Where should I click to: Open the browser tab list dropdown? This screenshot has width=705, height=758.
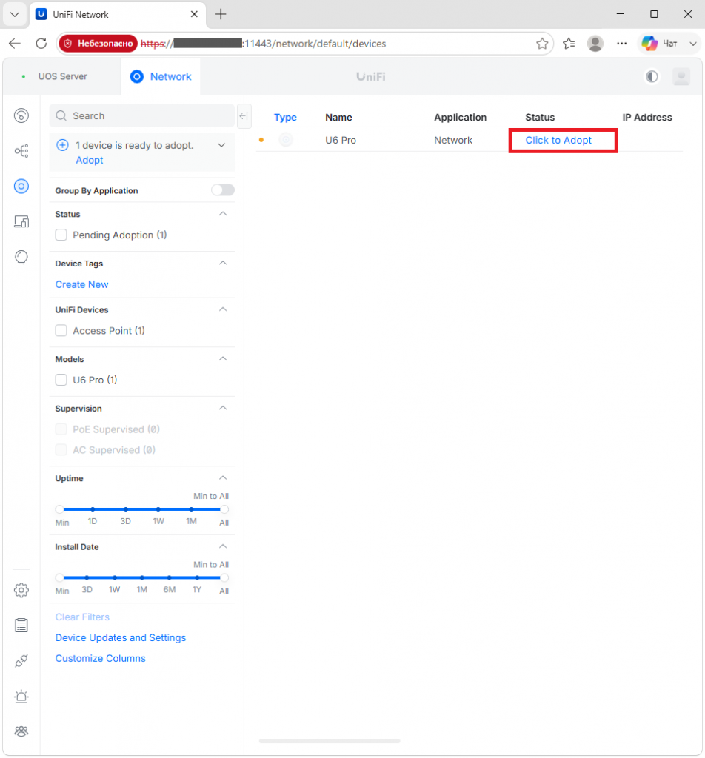[15, 14]
